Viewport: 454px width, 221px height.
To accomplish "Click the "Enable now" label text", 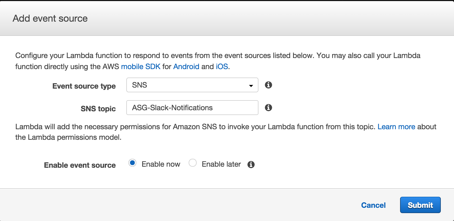I will (161, 164).
